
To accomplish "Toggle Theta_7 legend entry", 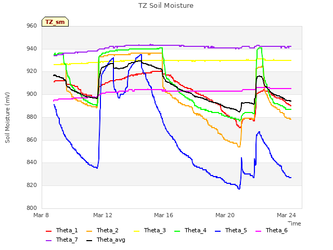I will coord(61,240).
